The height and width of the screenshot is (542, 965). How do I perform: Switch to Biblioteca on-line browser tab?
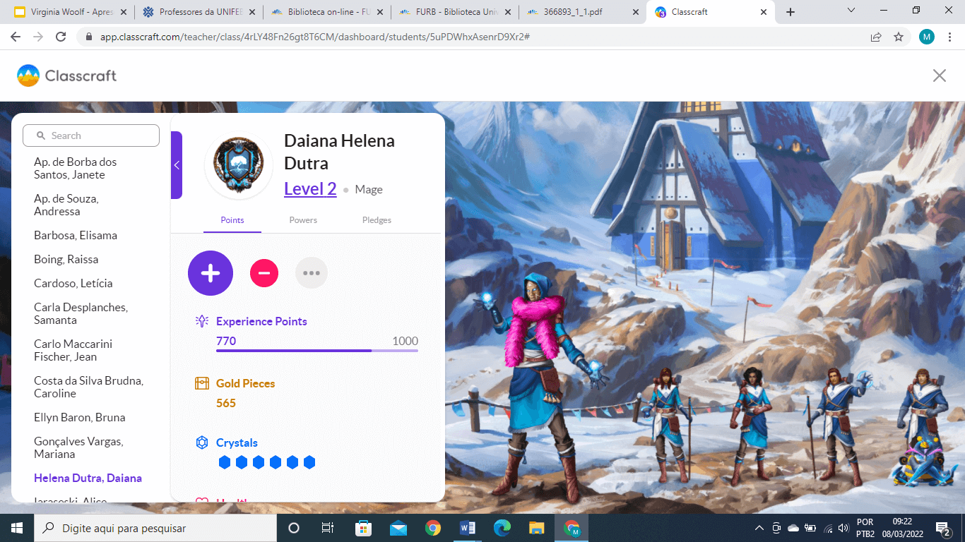coord(327,12)
